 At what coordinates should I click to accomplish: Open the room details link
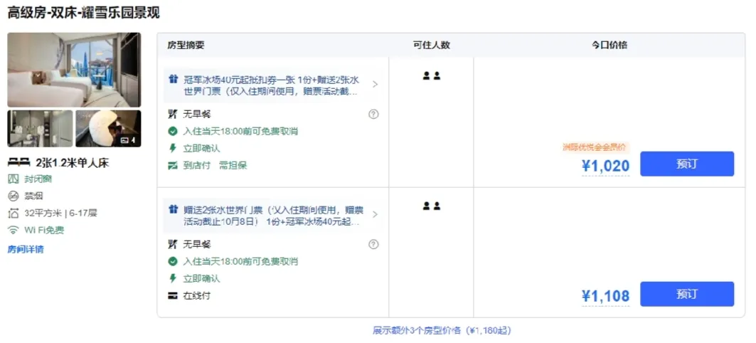pyautogui.click(x=26, y=249)
